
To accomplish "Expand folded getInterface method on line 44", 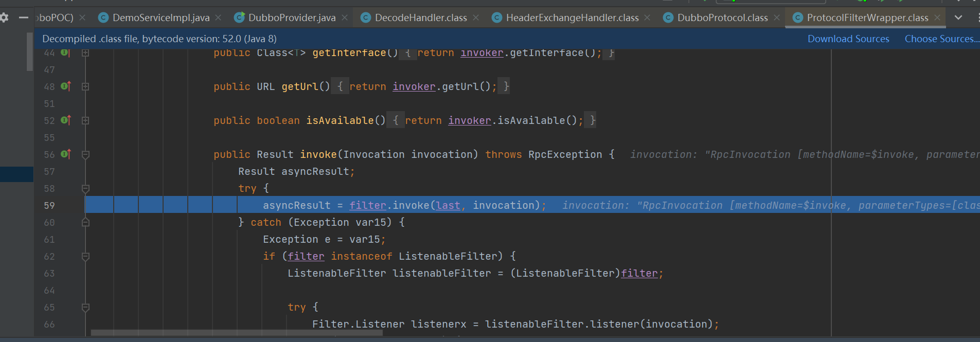I will tap(85, 52).
